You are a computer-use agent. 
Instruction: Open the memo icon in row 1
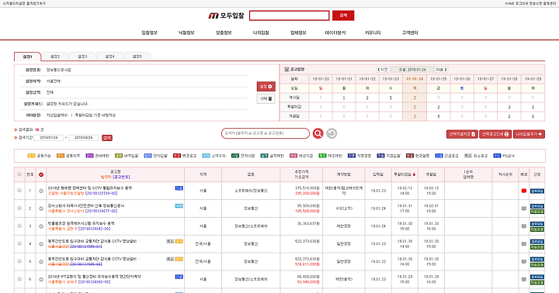[x=524, y=191]
